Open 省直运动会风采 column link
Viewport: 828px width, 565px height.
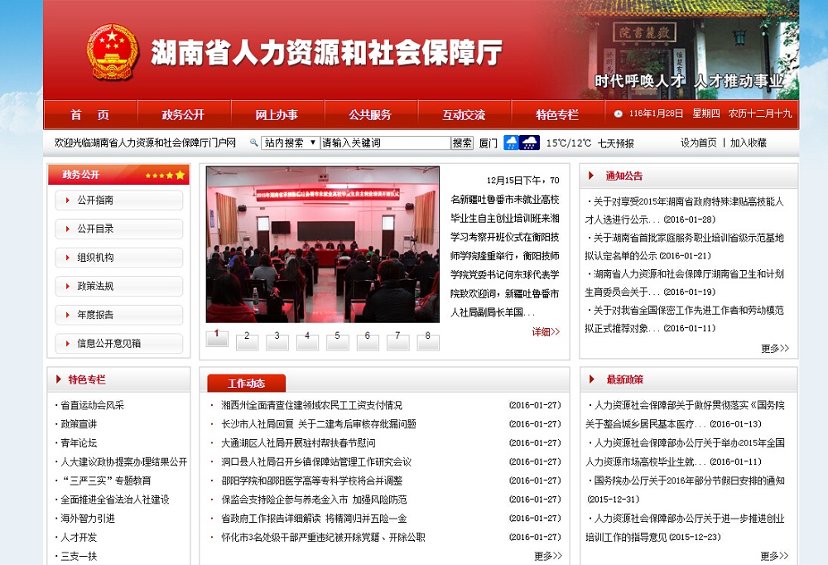pyautogui.click(x=92, y=405)
